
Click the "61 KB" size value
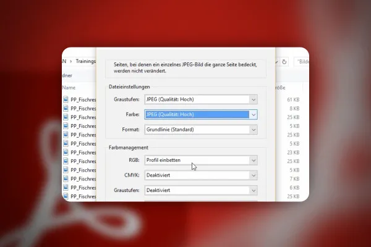293,100
